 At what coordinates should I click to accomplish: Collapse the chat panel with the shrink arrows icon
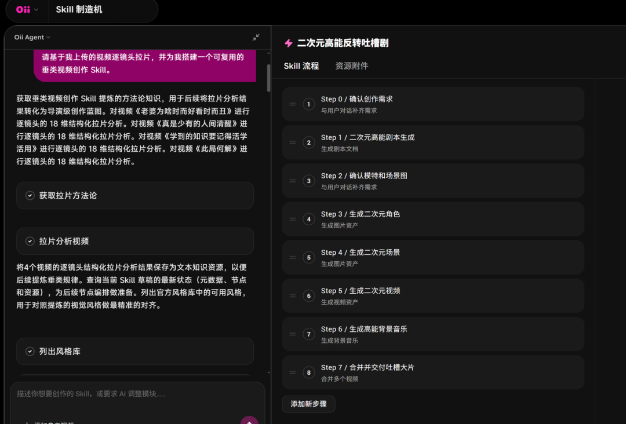pos(256,37)
